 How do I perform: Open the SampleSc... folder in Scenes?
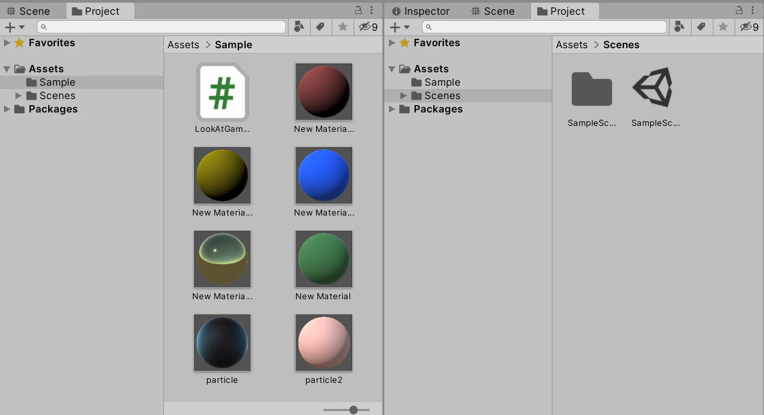(x=591, y=89)
